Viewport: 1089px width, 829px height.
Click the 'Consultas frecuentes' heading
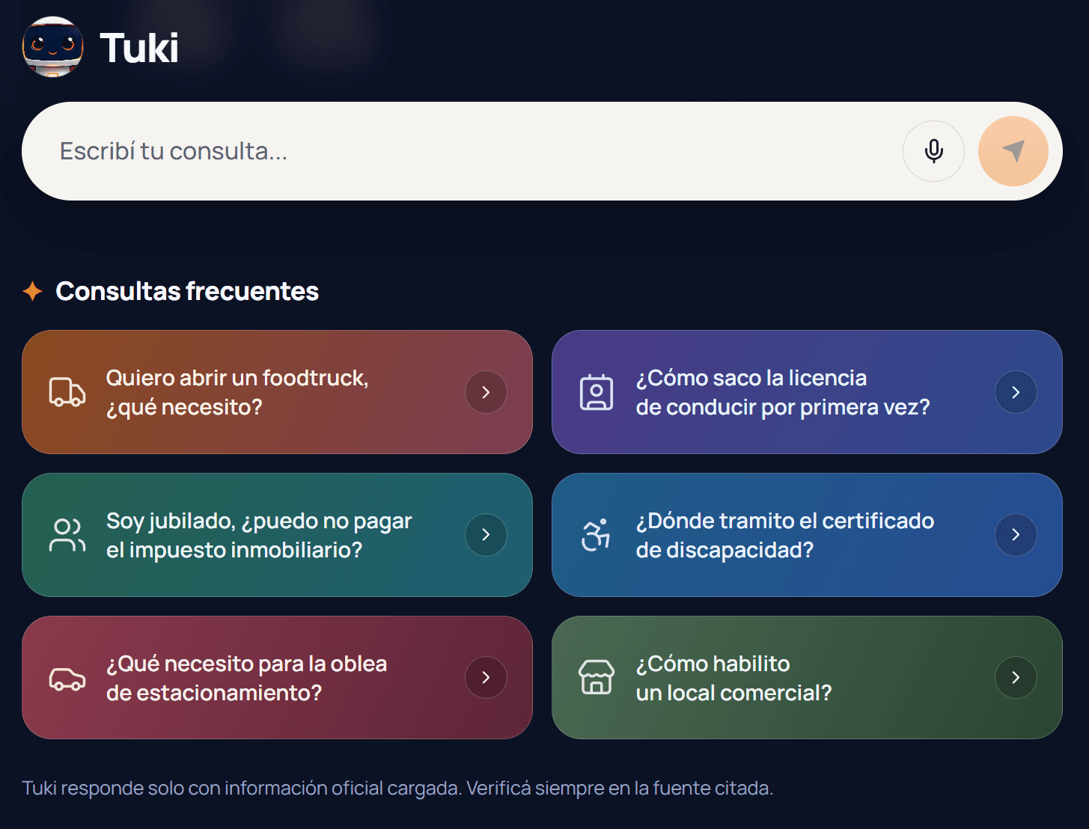click(187, 291)
